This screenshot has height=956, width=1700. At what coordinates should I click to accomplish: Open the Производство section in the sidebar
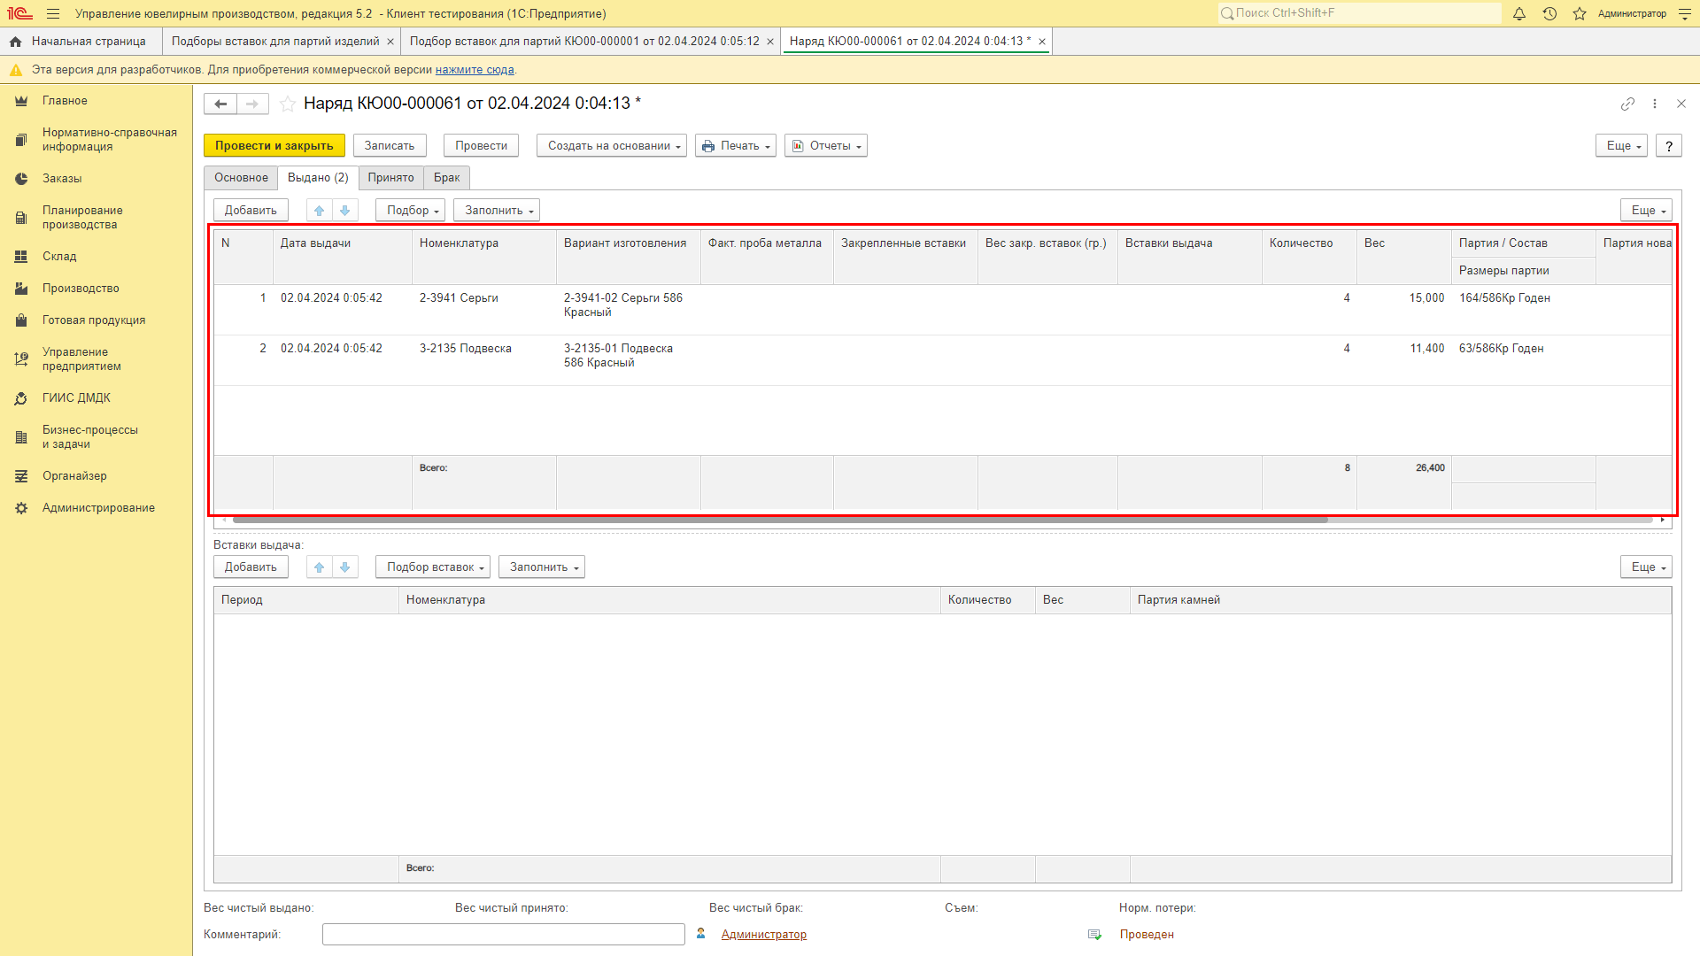point(81,289)
